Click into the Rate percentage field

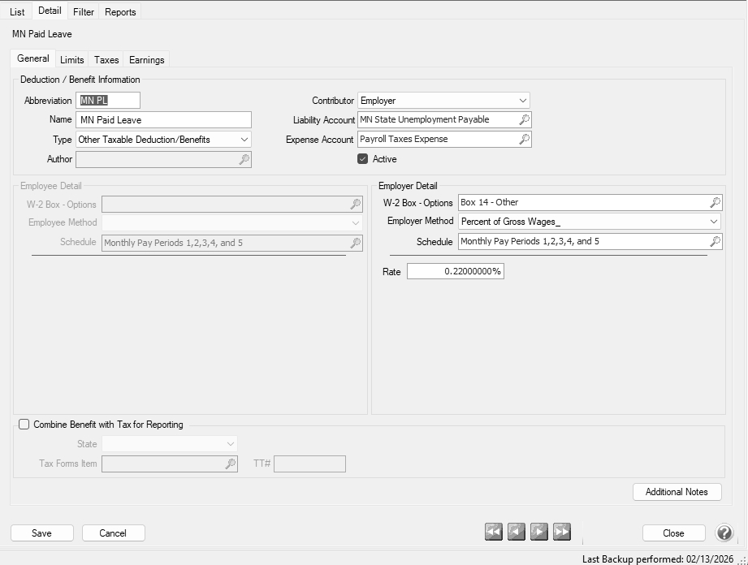tap(455, 272)
